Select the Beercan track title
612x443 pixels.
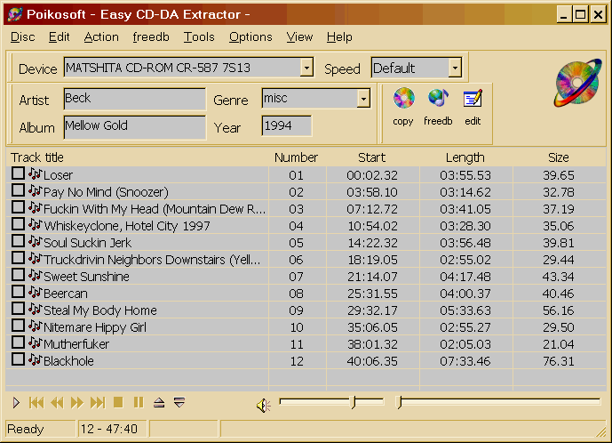[65, 294]
